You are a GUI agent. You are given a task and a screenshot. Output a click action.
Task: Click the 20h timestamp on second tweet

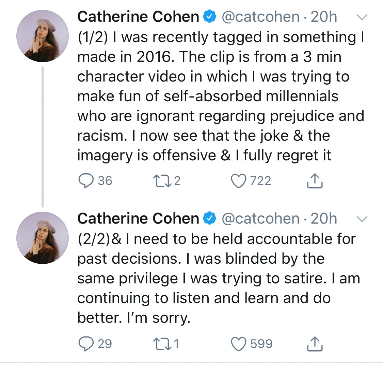point(324,218)
